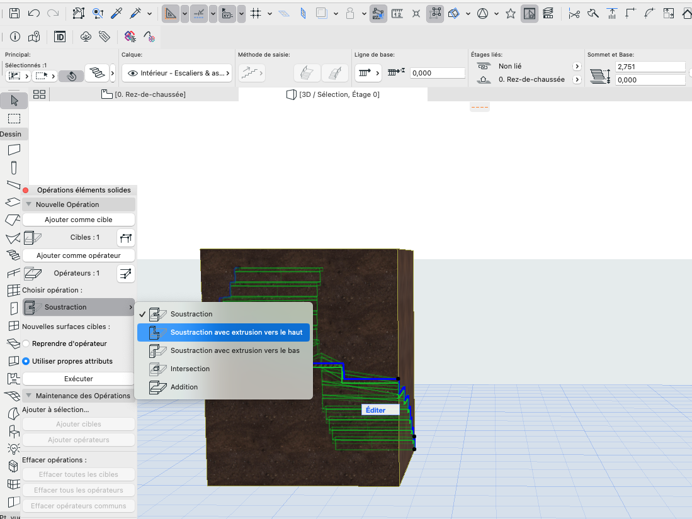The width and height of the screenshot is (692, 519).
Task: Click the 2,751 top height field
Action: click(x=650, y=67)
